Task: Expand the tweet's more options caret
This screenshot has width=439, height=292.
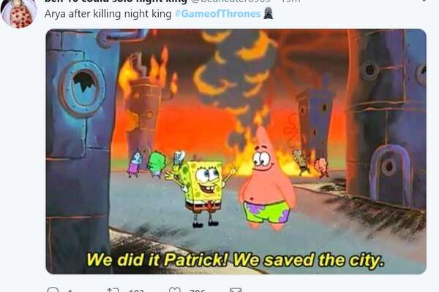Action: [424, 1]
